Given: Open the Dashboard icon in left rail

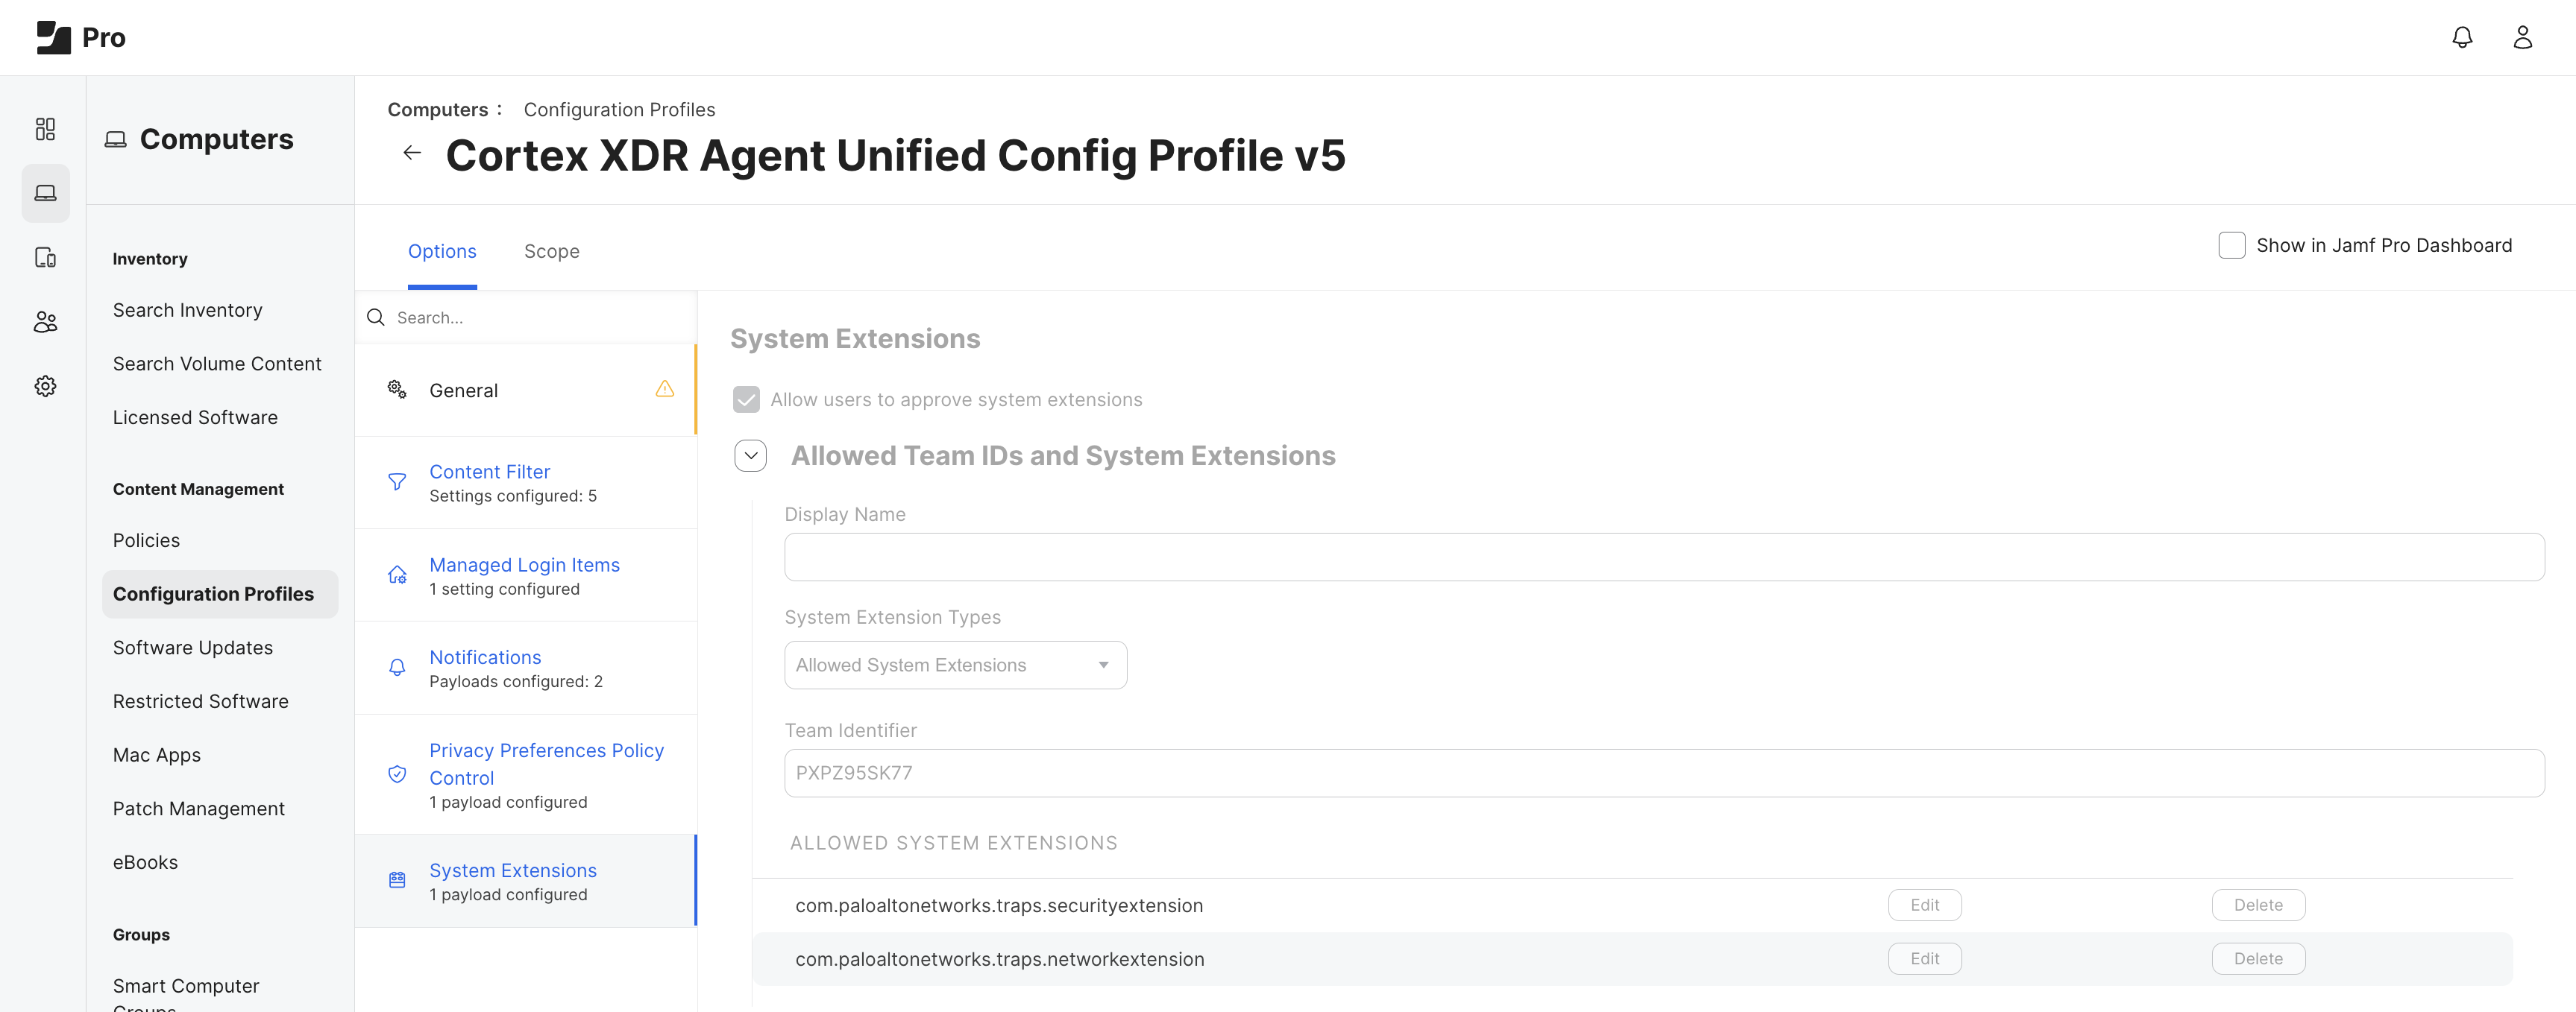Looking at the screenshot, I should pyautogui.click(x=45, y=129).
